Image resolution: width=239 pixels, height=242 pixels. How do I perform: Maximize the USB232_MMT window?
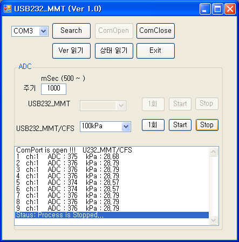pos(217,9)
